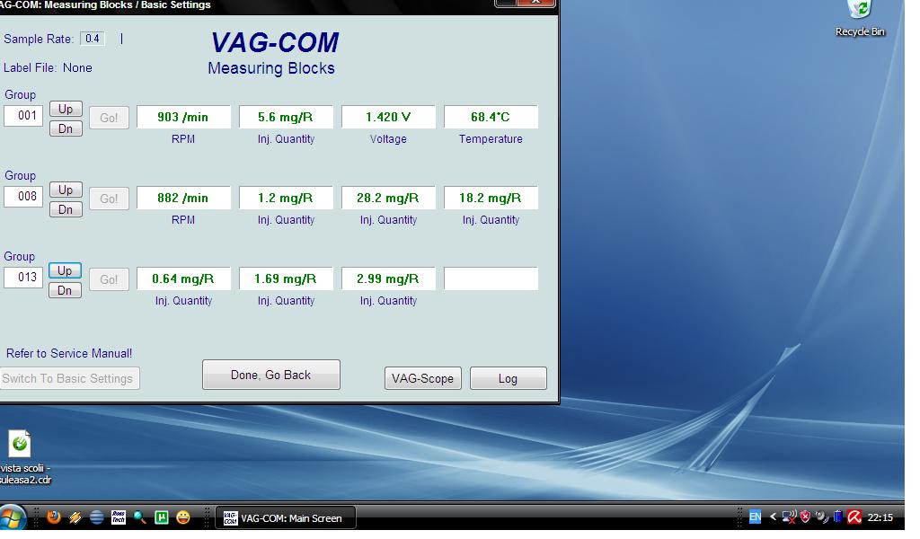Click the Voltage label
Screen dimensions: 920x539
pos(388,139)
